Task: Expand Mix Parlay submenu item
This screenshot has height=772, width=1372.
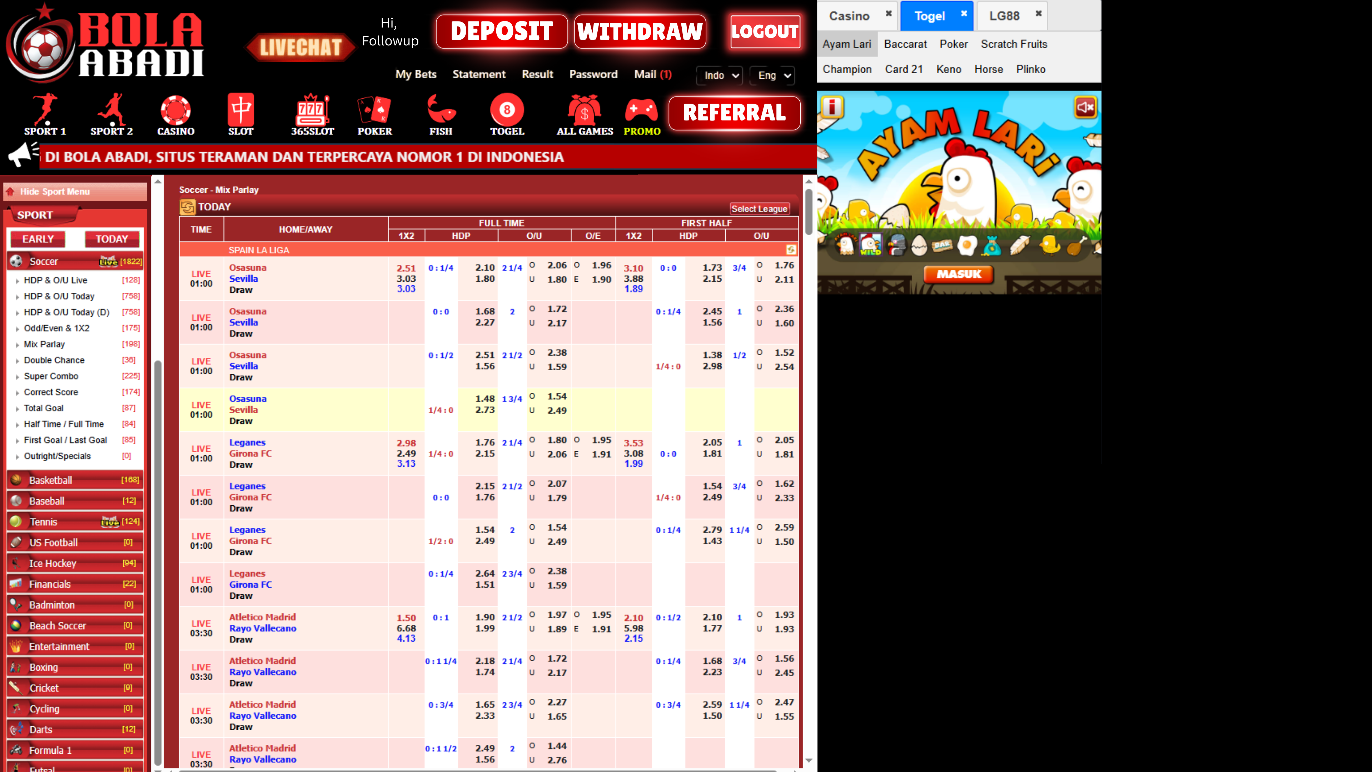Action: [44, 344]
